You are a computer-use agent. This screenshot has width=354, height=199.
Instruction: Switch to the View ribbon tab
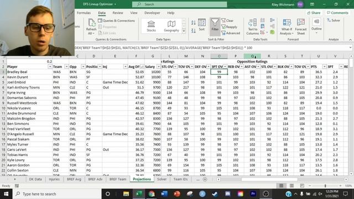(x=134, y=13)
